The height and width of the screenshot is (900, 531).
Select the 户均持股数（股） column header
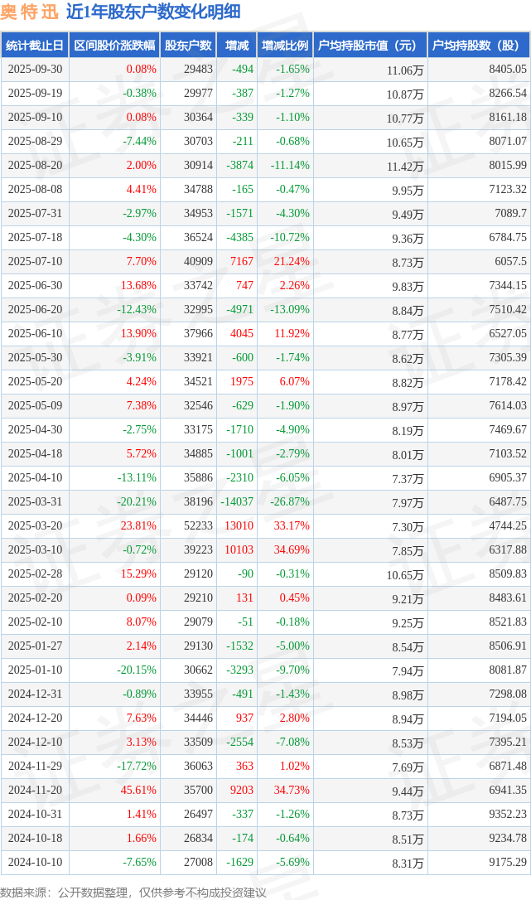tap(479, 46)
